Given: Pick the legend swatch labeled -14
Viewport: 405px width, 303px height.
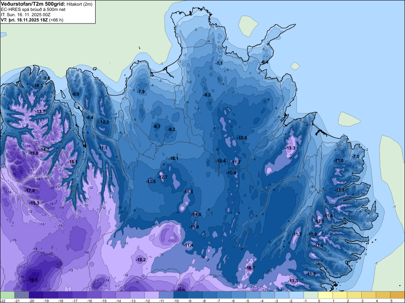Looking at the screenshot, I should pyautogui.click(x=123, y=295).
